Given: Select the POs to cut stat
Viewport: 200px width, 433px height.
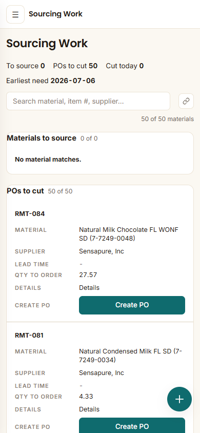Looking at the screenshot, I should pos(75,66).
